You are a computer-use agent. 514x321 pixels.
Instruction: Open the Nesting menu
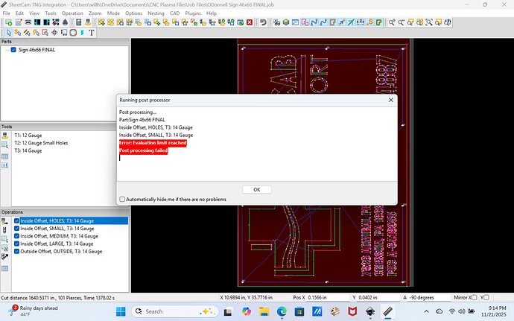[x=157, y=13]
